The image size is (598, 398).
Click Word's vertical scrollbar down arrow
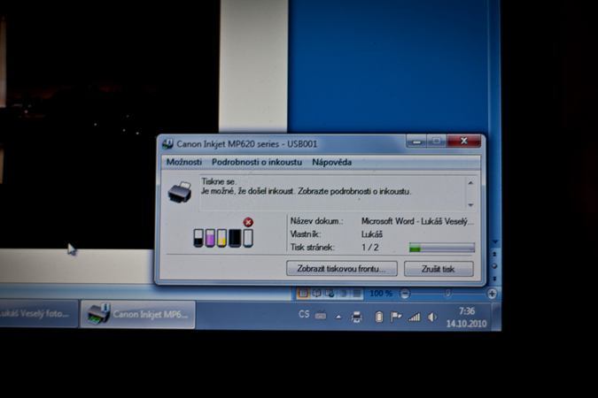click(495, 241)
